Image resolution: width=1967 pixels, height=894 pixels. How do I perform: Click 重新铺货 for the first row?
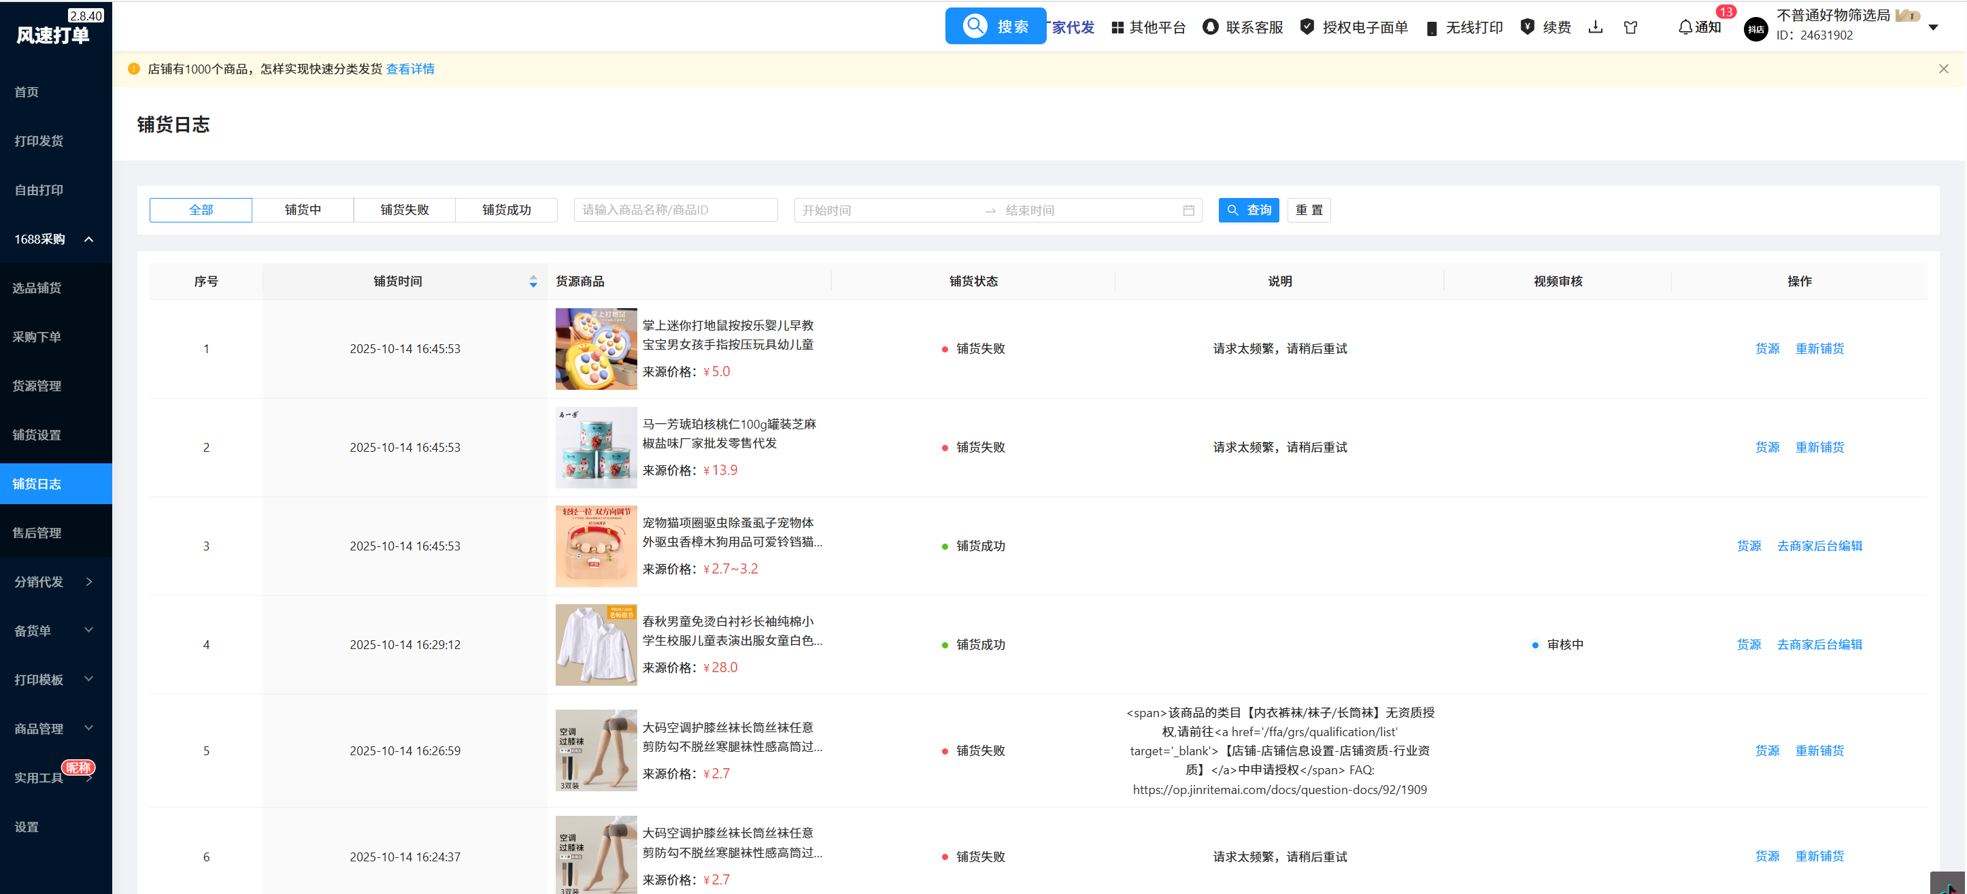click(x=1819, y=348)
